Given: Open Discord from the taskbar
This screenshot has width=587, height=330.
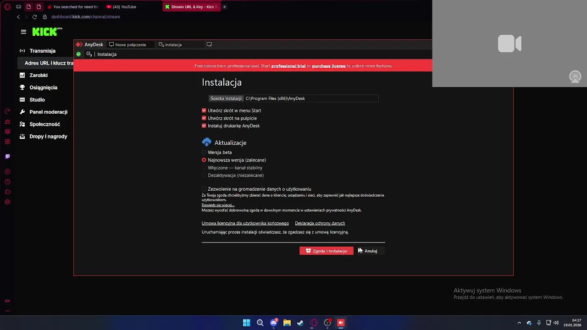Looking at the screenshot, I should (274, 323).
